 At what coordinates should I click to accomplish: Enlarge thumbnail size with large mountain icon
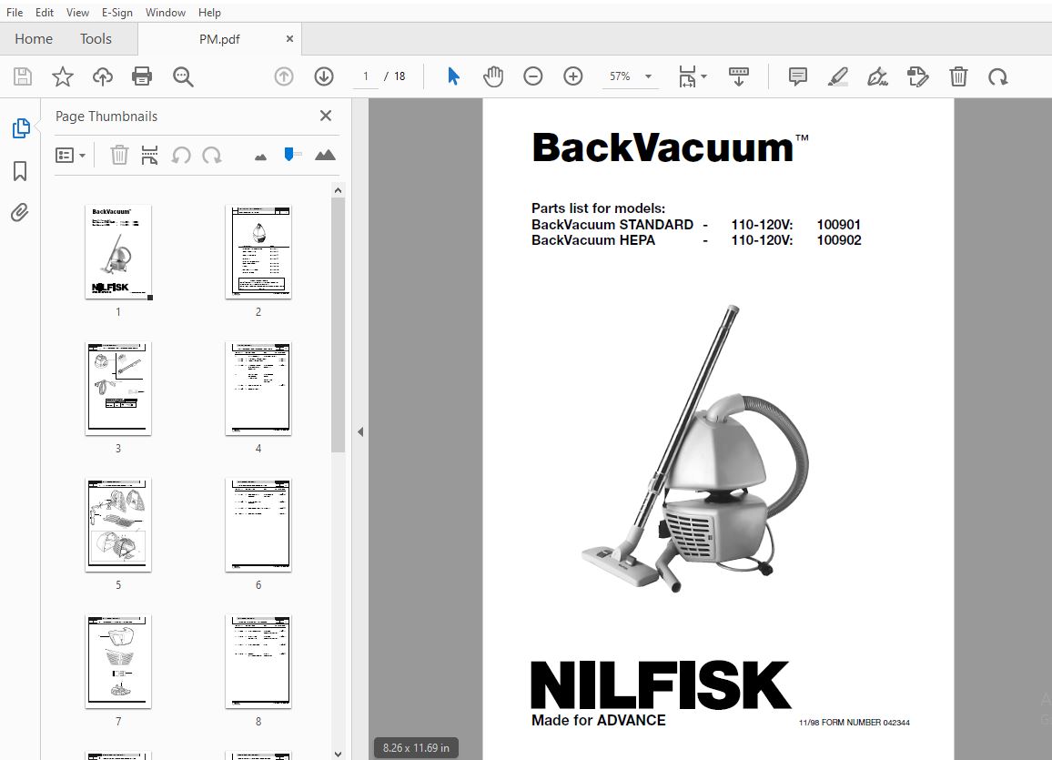(325, 155)
